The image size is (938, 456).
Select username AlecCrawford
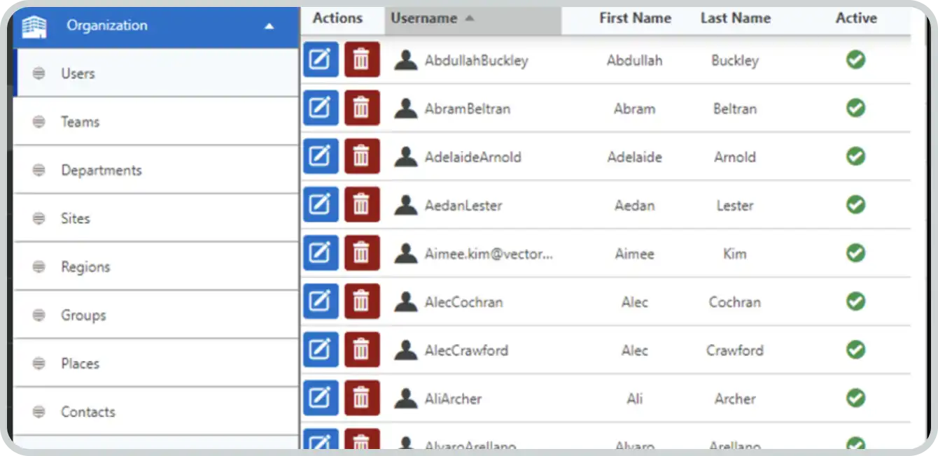tap(466, 350)
